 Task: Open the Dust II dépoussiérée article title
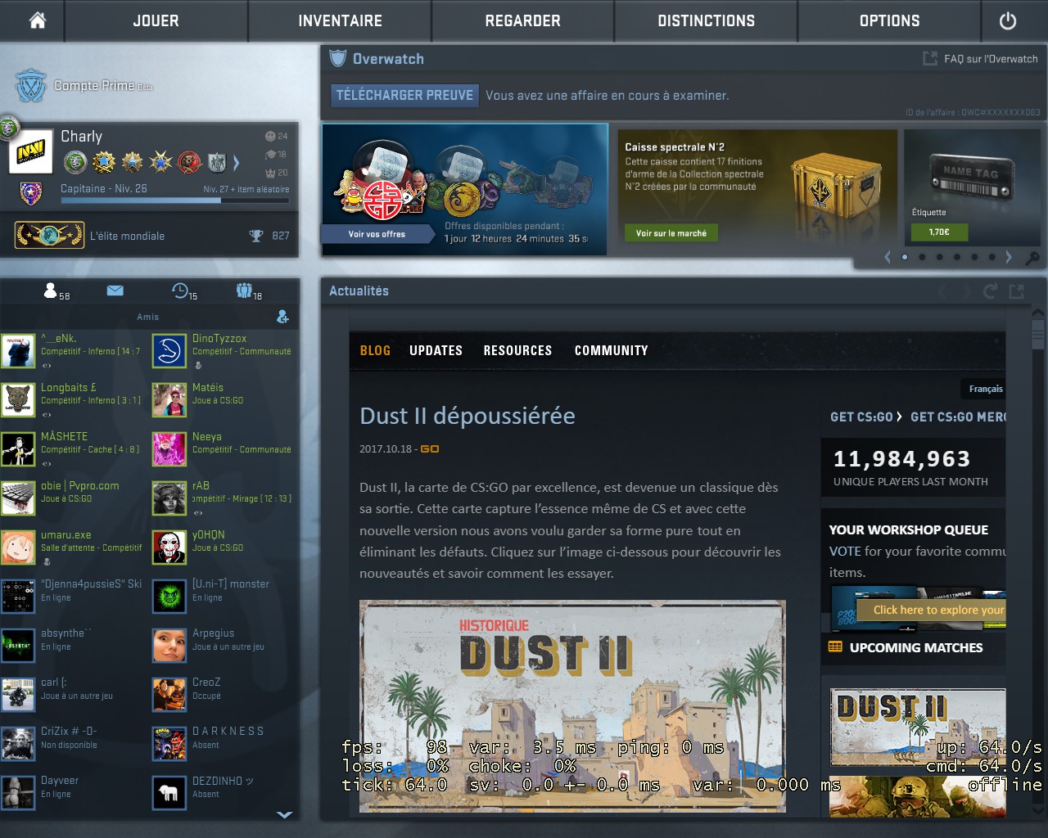pyautogui.click(x=468, y=416)
